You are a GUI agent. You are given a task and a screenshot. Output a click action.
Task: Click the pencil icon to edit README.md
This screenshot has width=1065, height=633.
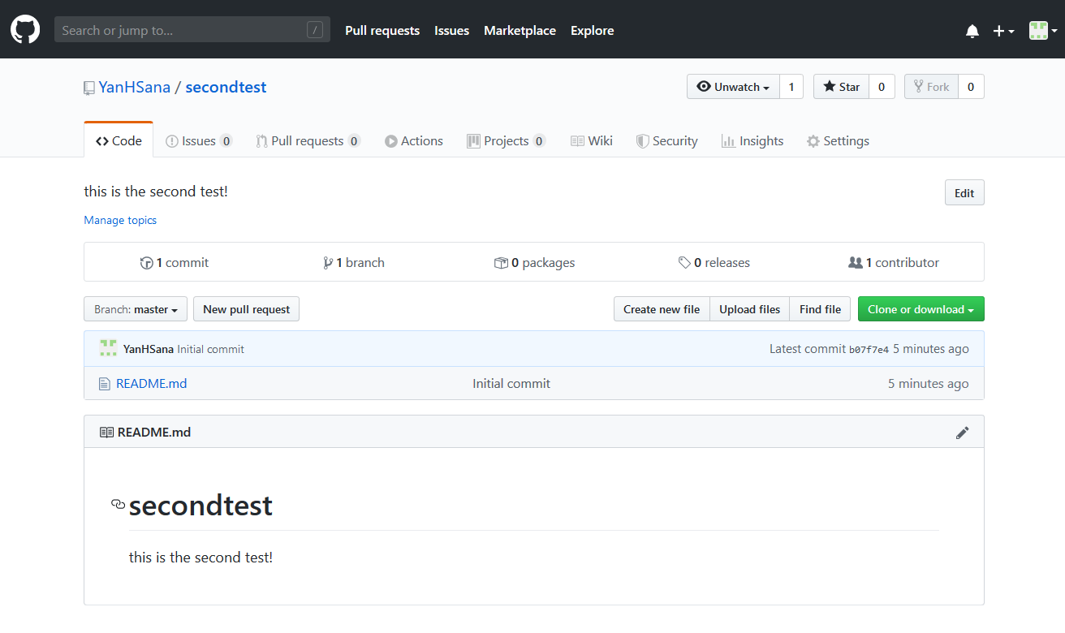coord(962,433)
